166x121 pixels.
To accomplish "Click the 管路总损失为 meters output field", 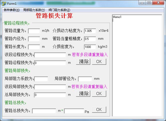I will click(x=44, y=111).
